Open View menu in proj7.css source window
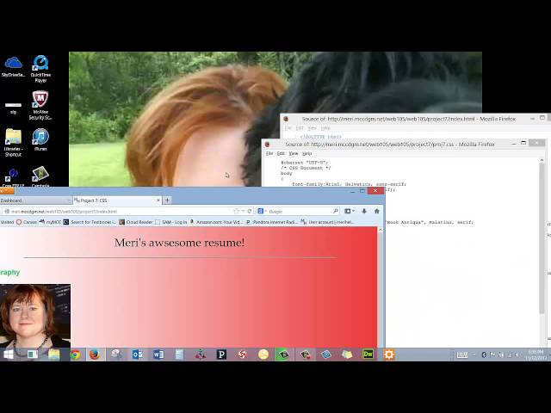The image size is (551, 413). 294,153
